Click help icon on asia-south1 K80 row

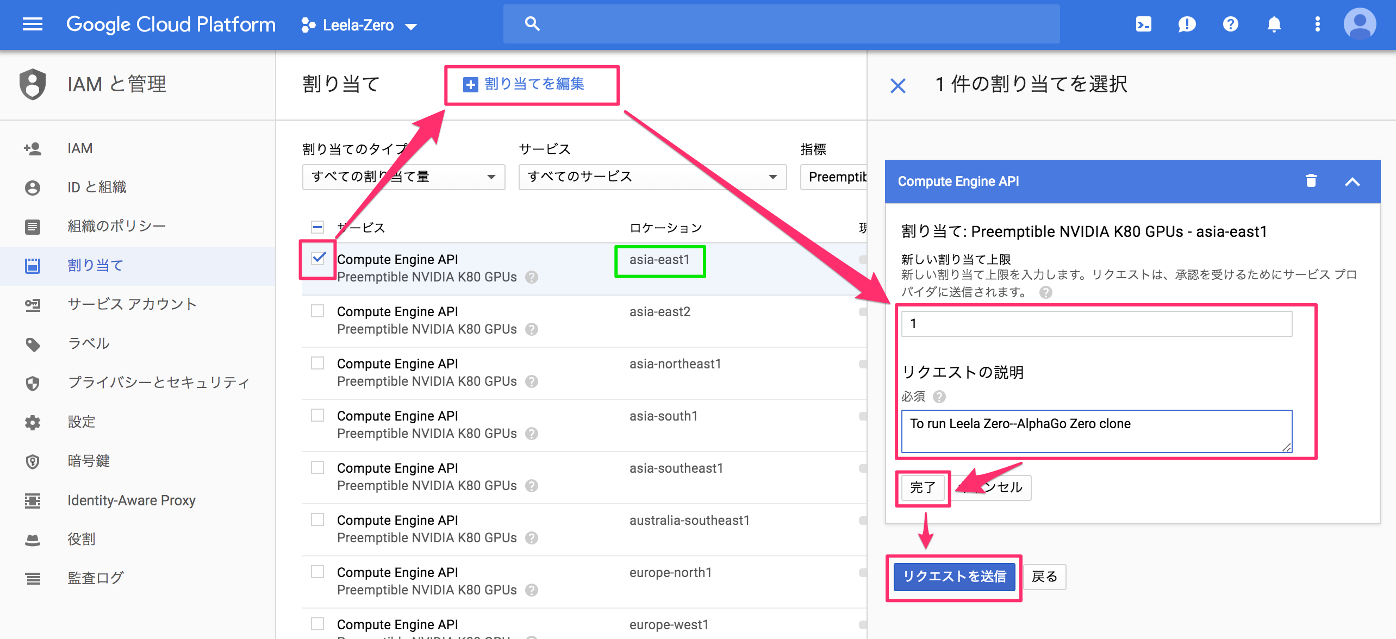click(x=532, y=434)
